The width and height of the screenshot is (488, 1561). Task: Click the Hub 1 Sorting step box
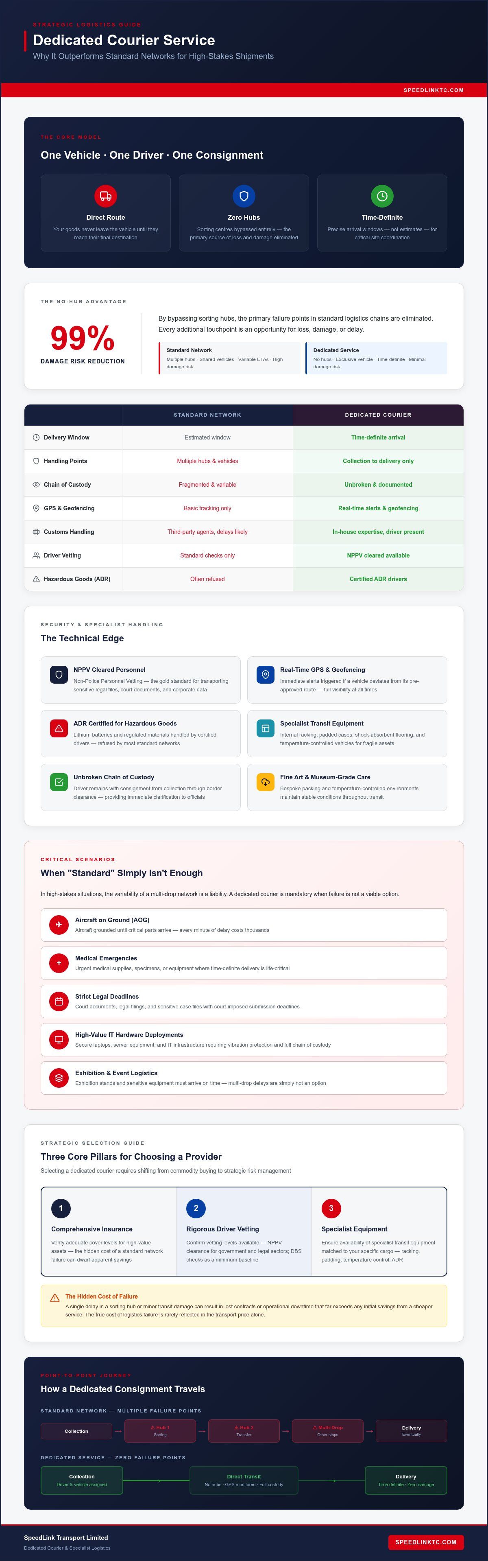(x=160, y=1431)
